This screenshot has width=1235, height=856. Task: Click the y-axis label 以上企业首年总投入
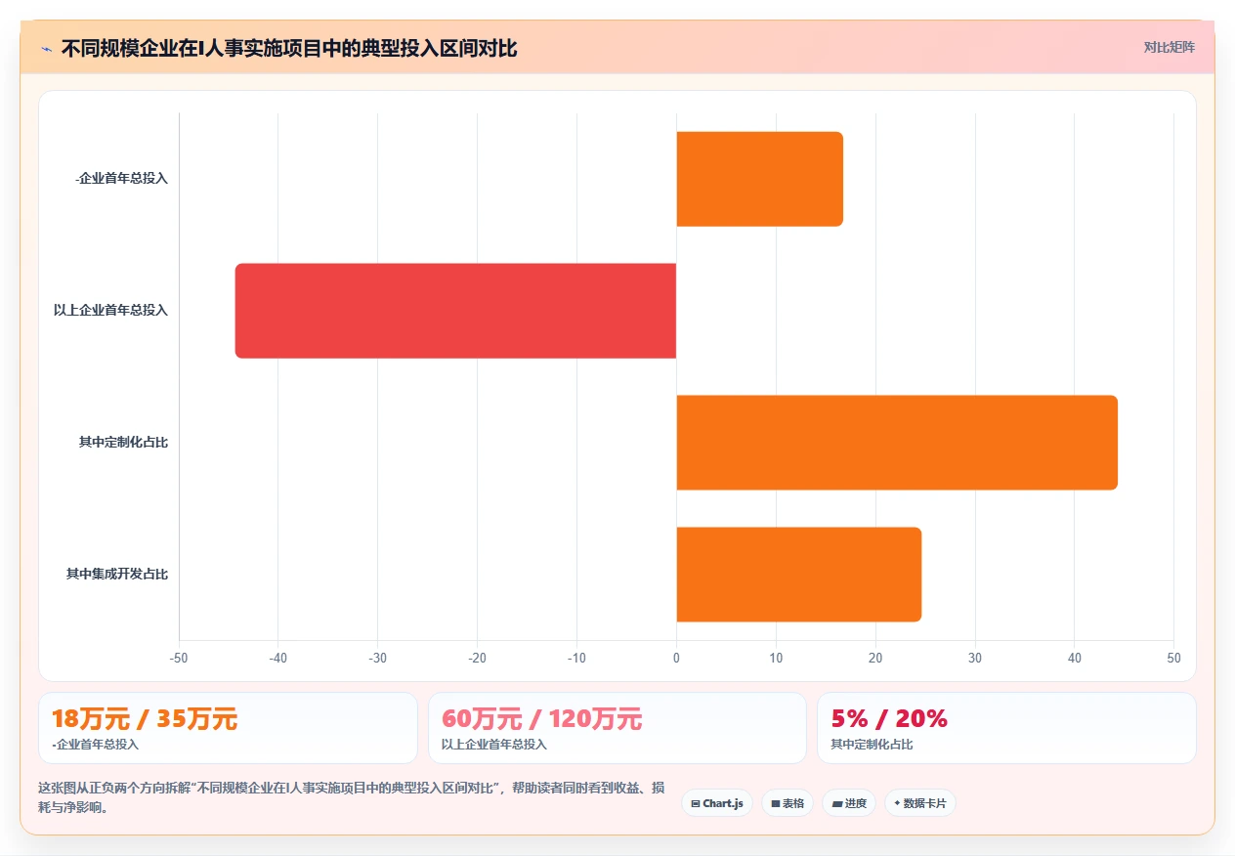[110, 311]
